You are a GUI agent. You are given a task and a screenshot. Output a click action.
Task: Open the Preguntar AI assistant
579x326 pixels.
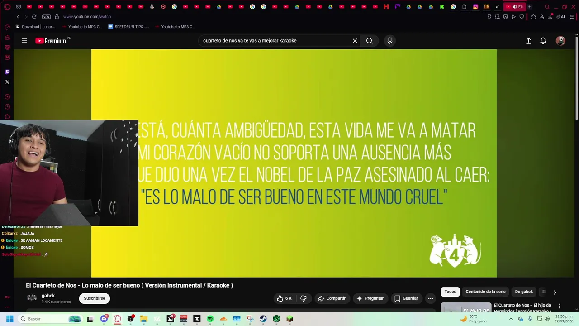pyautogui.click(x=370, y=298)
